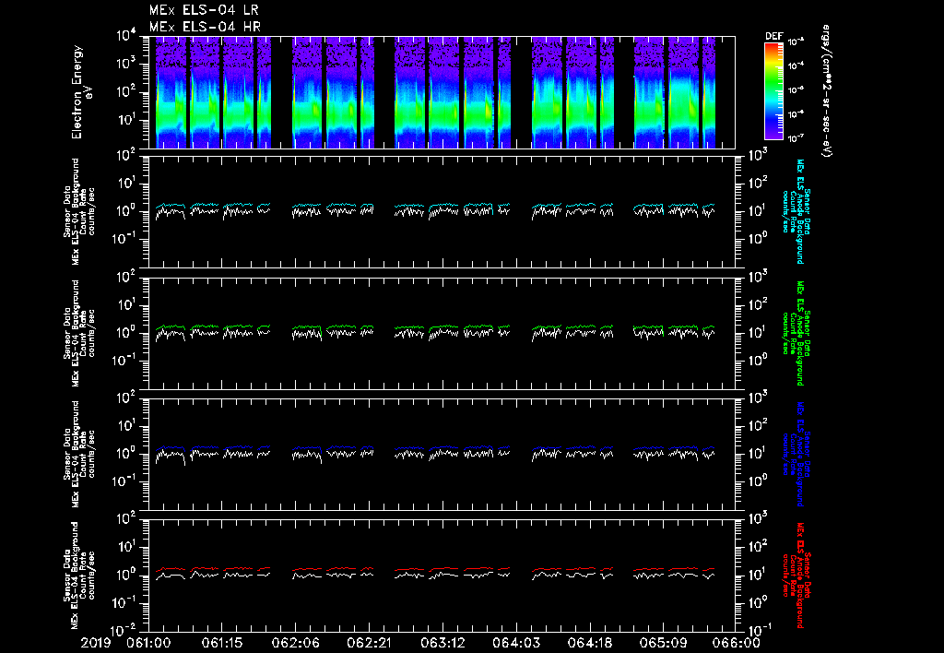The image size is (944, 653).
Task: Select the "063:12" time axis label
Action: pos(442,644)
